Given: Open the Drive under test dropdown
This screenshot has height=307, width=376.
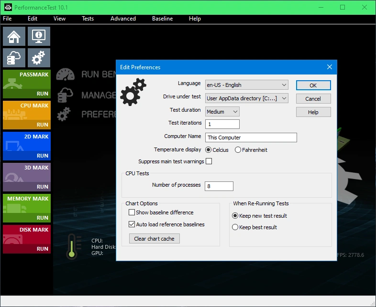Looking at the screenshot, I should [247, 98].
